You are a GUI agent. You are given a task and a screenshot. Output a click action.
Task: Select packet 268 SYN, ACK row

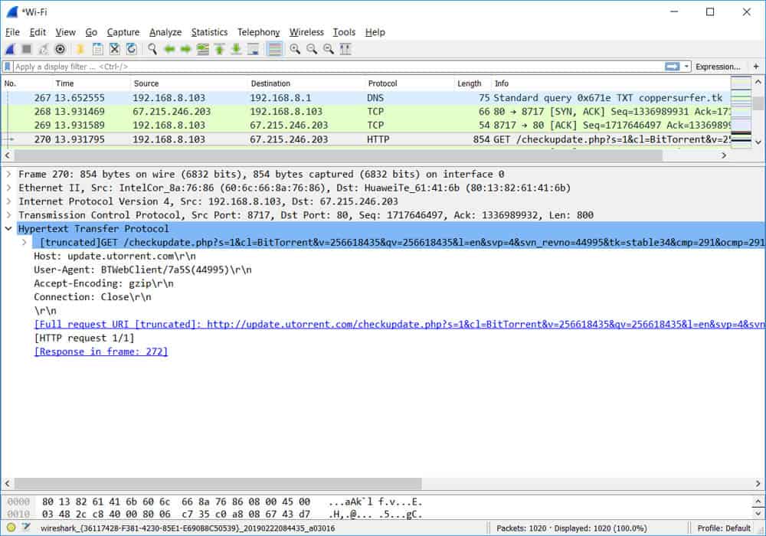tap(365, 111)
